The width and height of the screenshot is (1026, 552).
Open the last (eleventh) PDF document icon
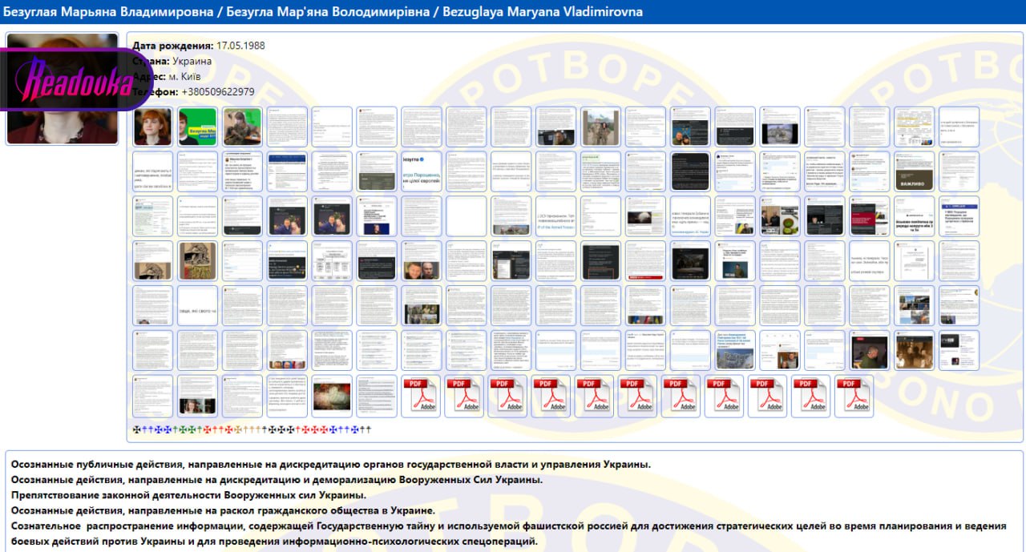click(854, 396)
